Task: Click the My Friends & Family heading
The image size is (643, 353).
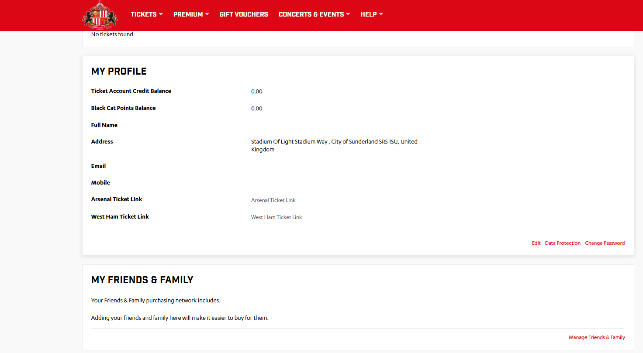Action: (142, 280)
